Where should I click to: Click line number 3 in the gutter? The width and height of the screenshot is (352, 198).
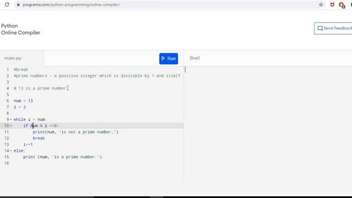pyautogui.click(x=8, y=82)
